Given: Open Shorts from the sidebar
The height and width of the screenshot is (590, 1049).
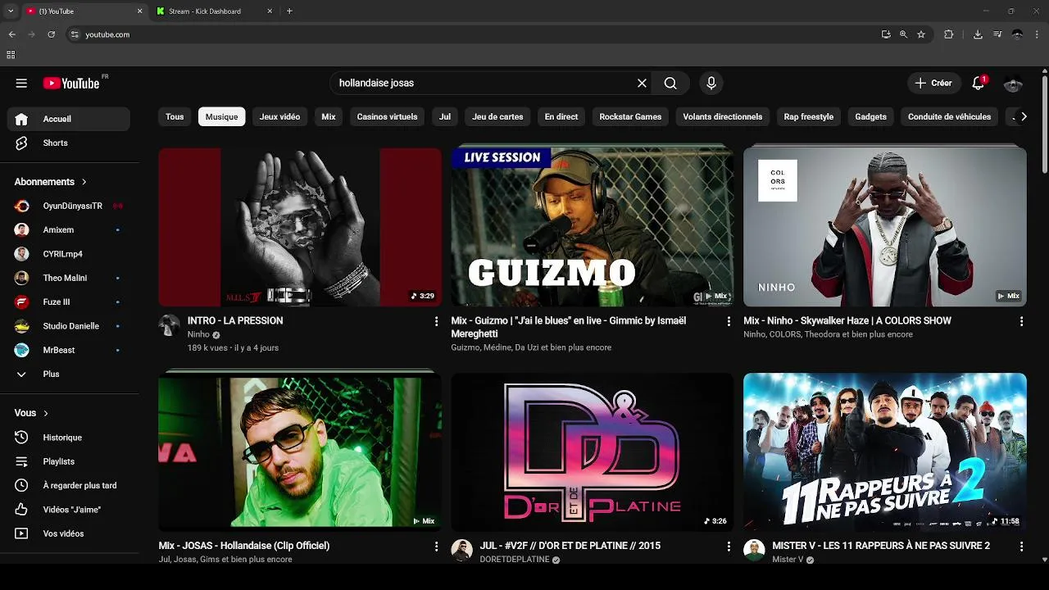Looking at the screenshot, I should click(69, 143).
